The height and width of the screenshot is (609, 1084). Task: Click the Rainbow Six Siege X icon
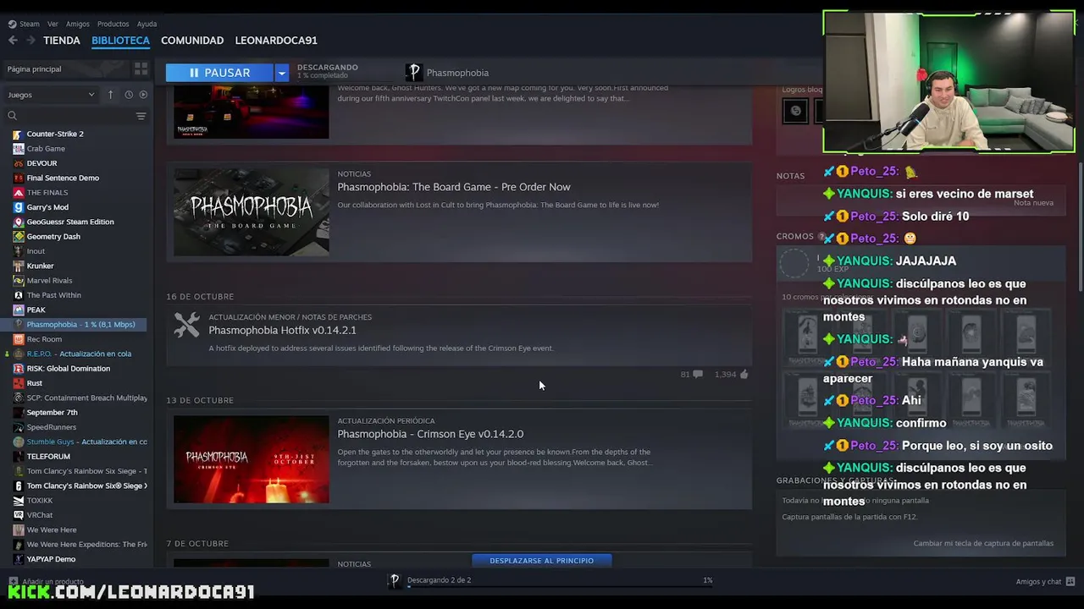(x=19, y=486)
